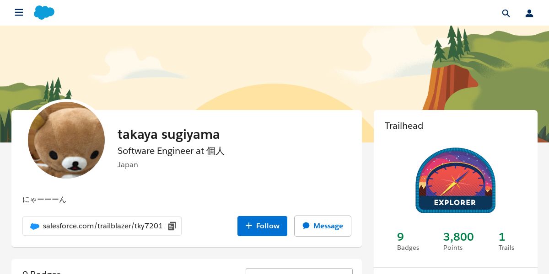
Task: Click the bio text にゃーーーん
Action: tap(44, 200)
